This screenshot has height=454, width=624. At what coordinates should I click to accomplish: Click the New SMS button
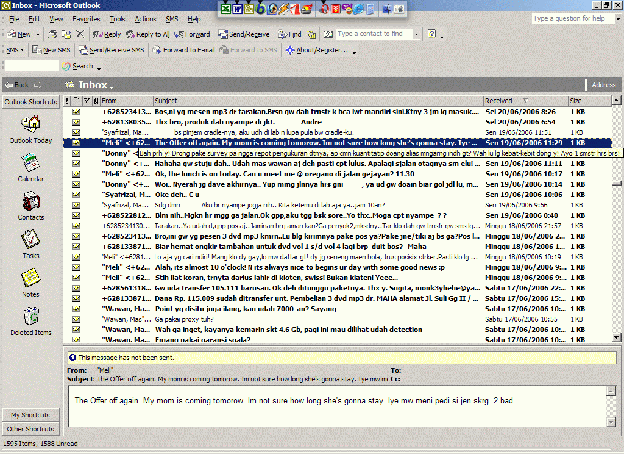tap(51, 50)
